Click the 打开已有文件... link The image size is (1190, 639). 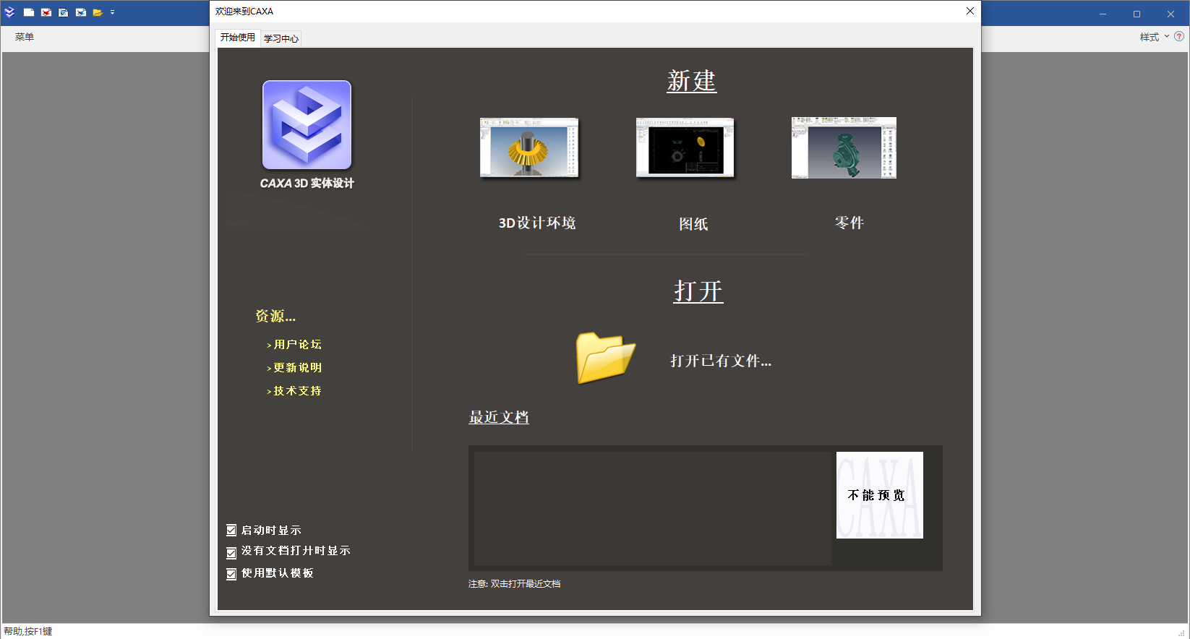coord(720,361)
